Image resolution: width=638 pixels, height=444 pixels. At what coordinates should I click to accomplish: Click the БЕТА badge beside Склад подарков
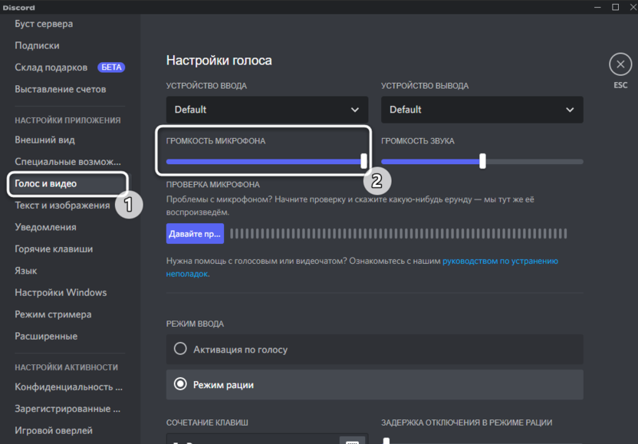[111, 67]
